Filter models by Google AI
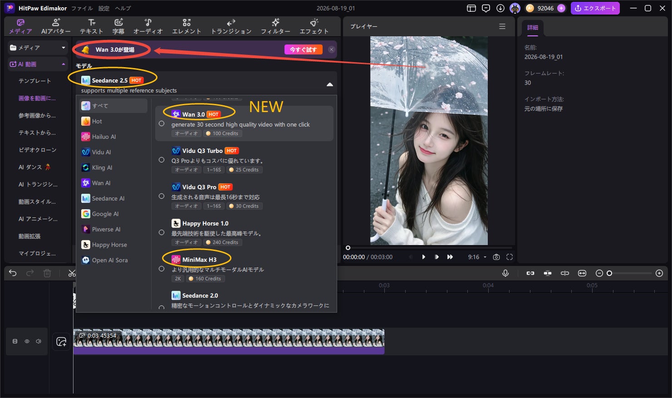This screenshot has height=398, width=672. point(113,214)
